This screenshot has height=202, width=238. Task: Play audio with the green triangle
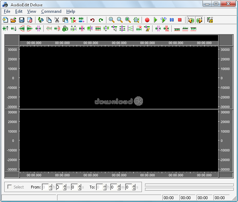coord(155,20)
